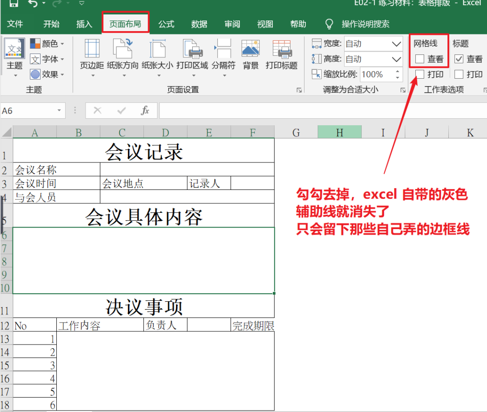The image size is (487, 412).
Task: Click the Save icon in quick access toolbar
Action: coord(14,3)
